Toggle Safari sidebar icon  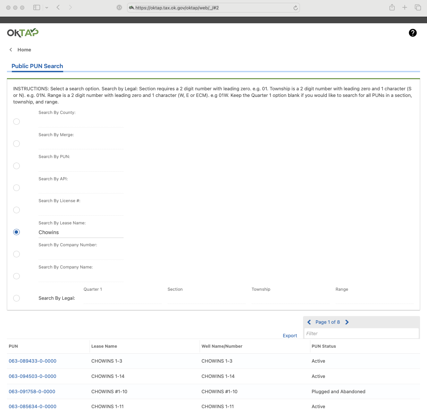(x=36, y=7)
